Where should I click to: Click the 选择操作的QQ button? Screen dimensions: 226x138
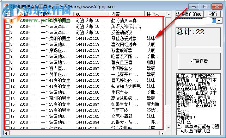[190, 14]
